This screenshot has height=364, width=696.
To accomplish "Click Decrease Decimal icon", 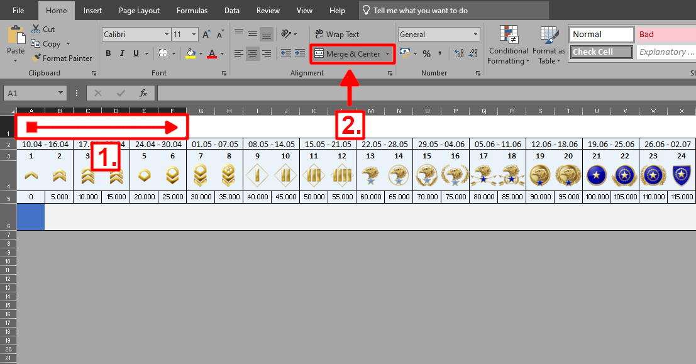I will click(x=473, y=53).
